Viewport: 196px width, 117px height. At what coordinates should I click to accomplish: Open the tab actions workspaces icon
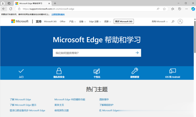click(x=9, y=3)
